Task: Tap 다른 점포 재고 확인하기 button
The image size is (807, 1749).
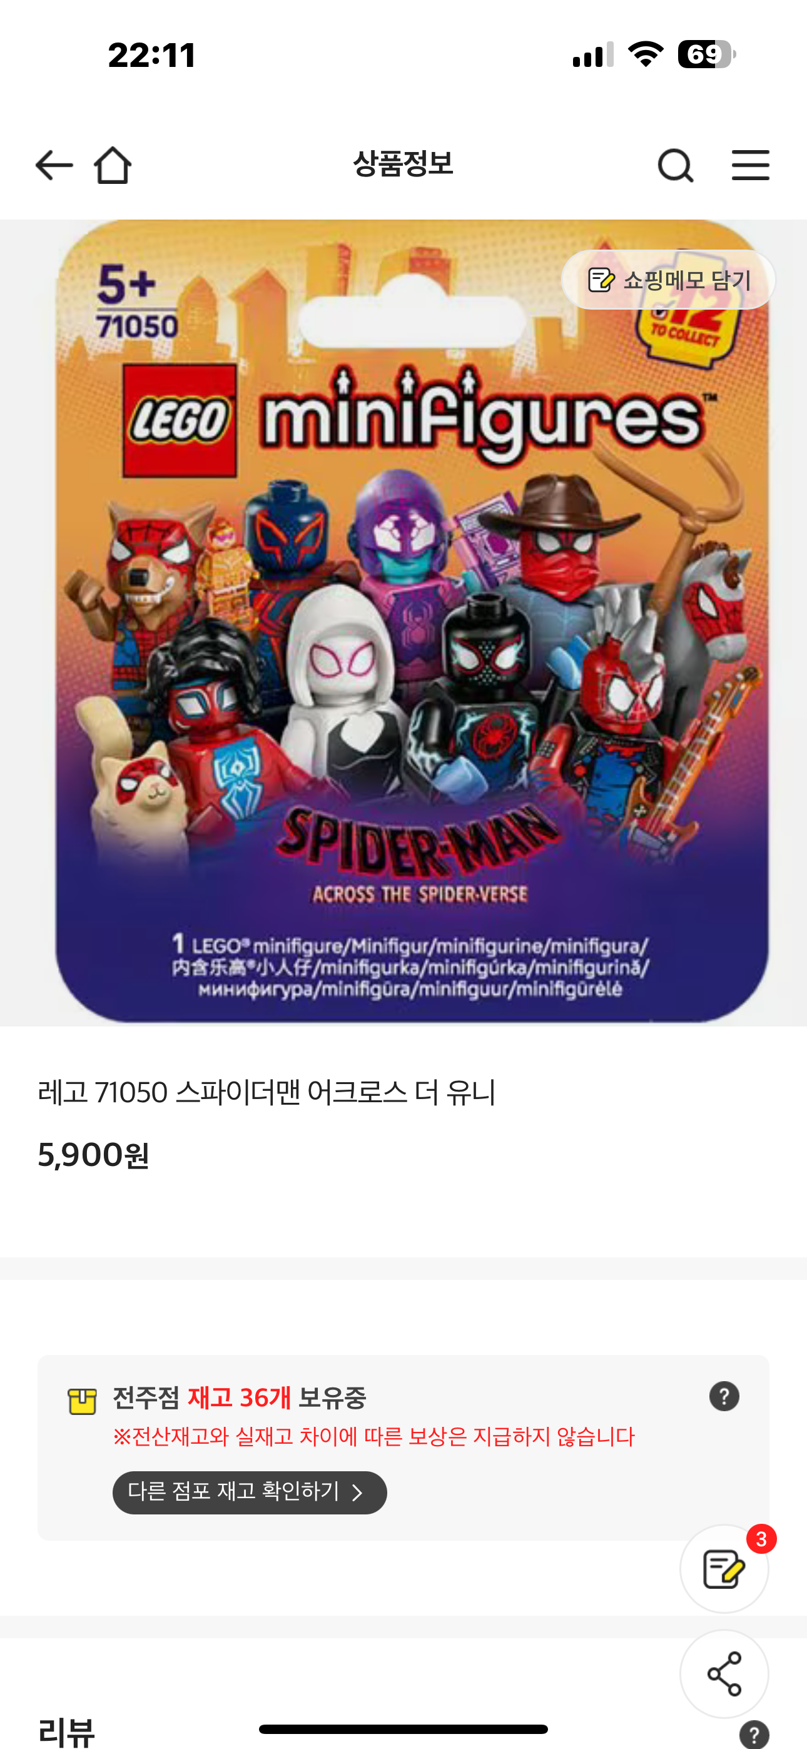Action: 250,1493
